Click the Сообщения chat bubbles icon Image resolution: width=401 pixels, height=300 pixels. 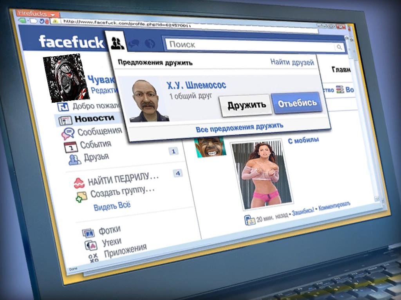pos(67,134)
